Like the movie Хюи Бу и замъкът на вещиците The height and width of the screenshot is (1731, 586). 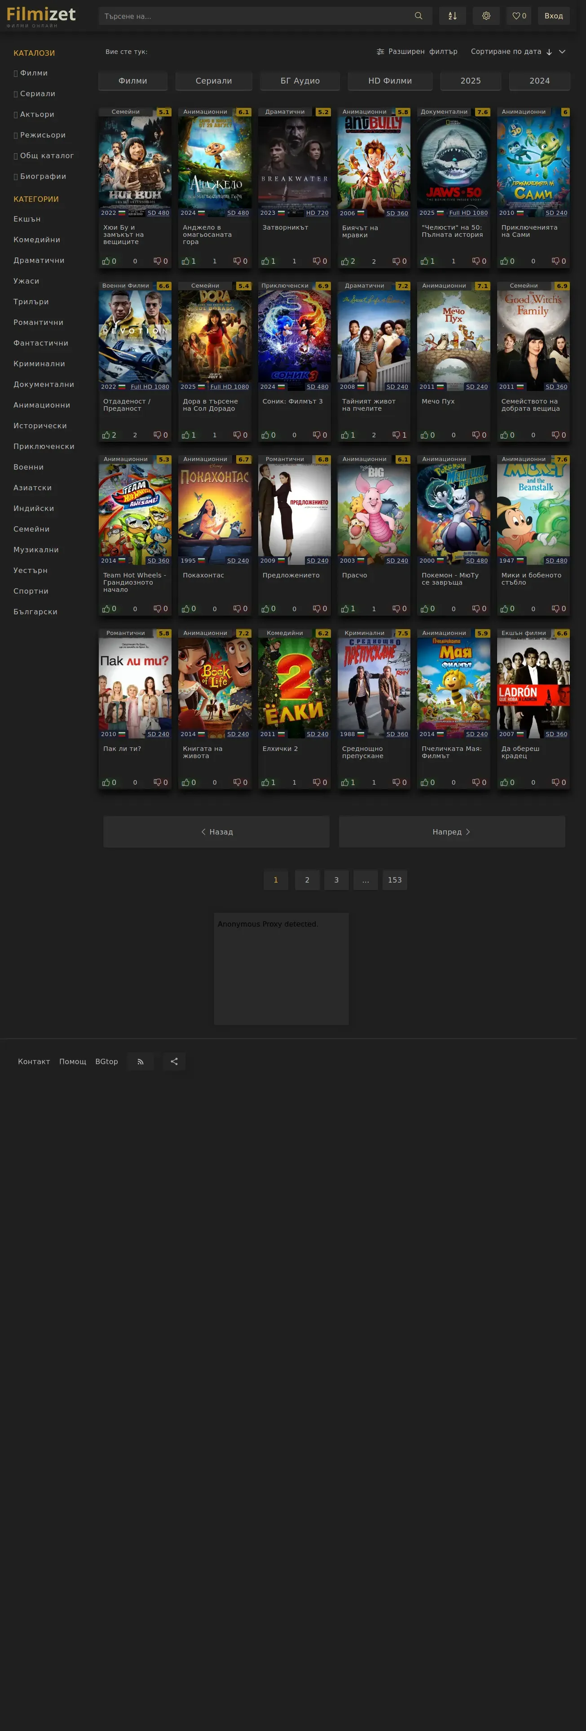pyautogui.click(x=106, y=262)
